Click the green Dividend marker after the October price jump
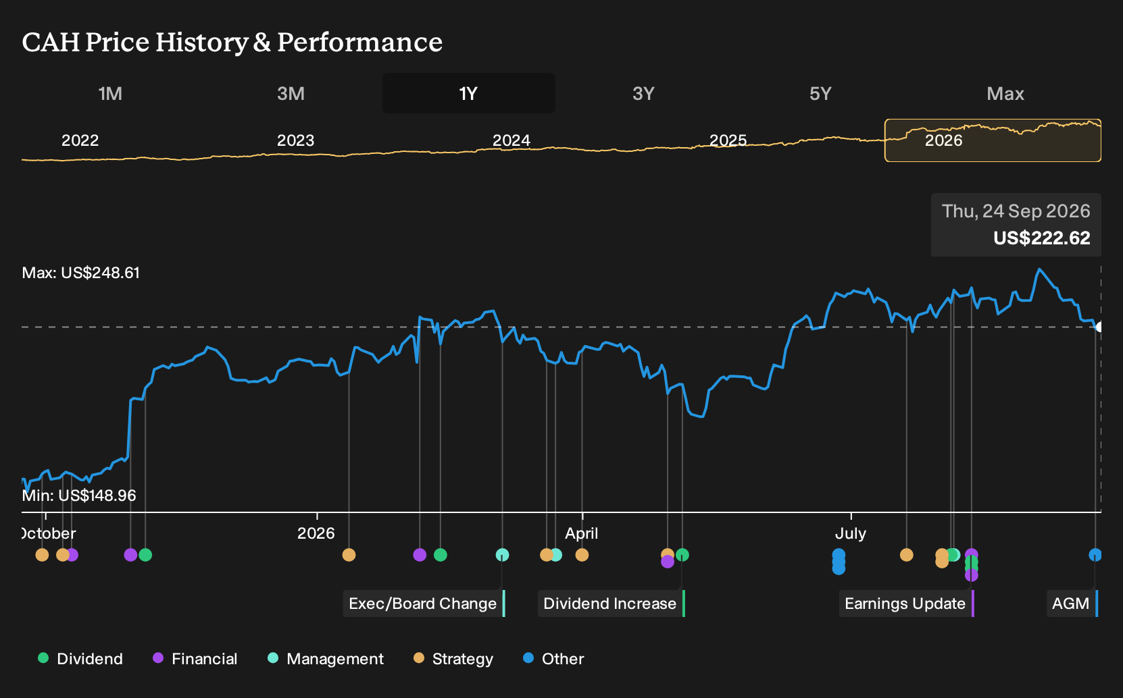1123x698 pixels. pos(145,555)
